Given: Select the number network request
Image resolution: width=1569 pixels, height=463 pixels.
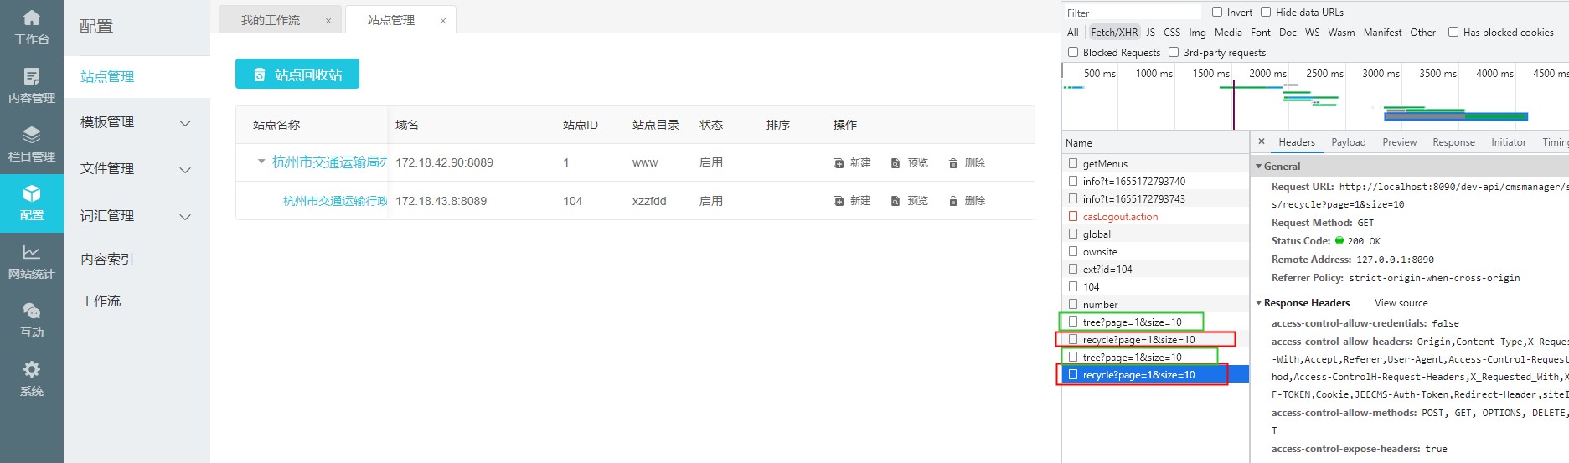Looking at the screenshot, I should pos(1154,305).
